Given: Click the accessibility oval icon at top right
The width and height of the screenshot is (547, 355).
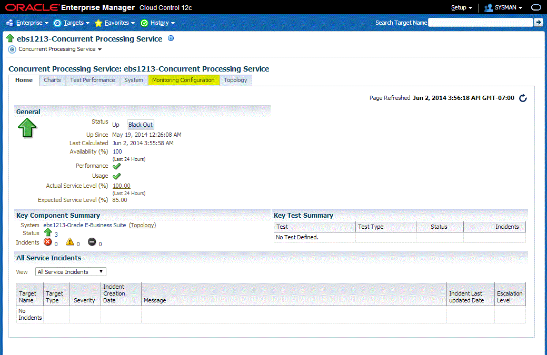Looking at the screenshot, I should 536,7.
